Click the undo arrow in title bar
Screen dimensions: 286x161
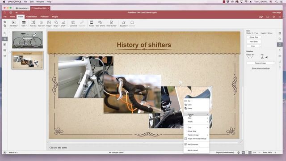click(17, 13)
